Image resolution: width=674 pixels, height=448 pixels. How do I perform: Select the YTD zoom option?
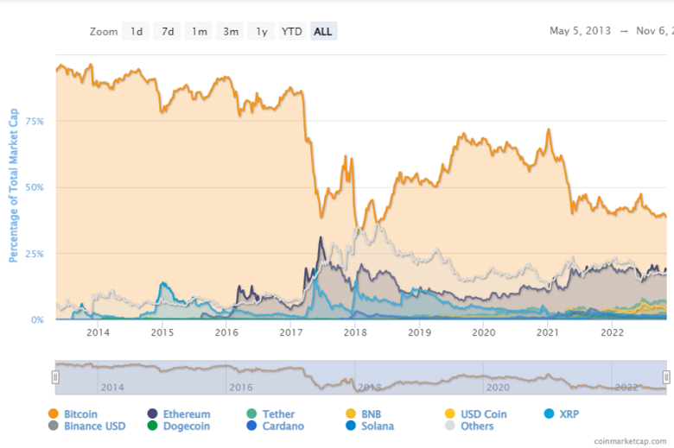tap(292, 32)
